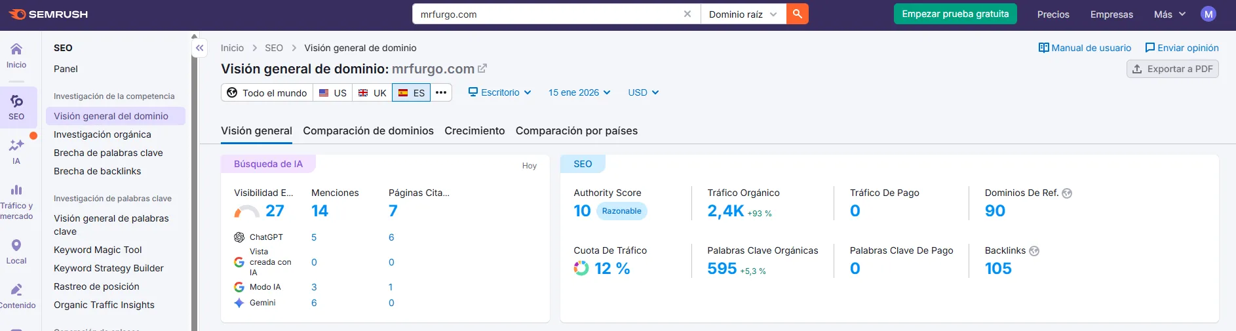Click Palabras Clave Orgánicas value 595

pyautogui.click(x=722, y=269)
